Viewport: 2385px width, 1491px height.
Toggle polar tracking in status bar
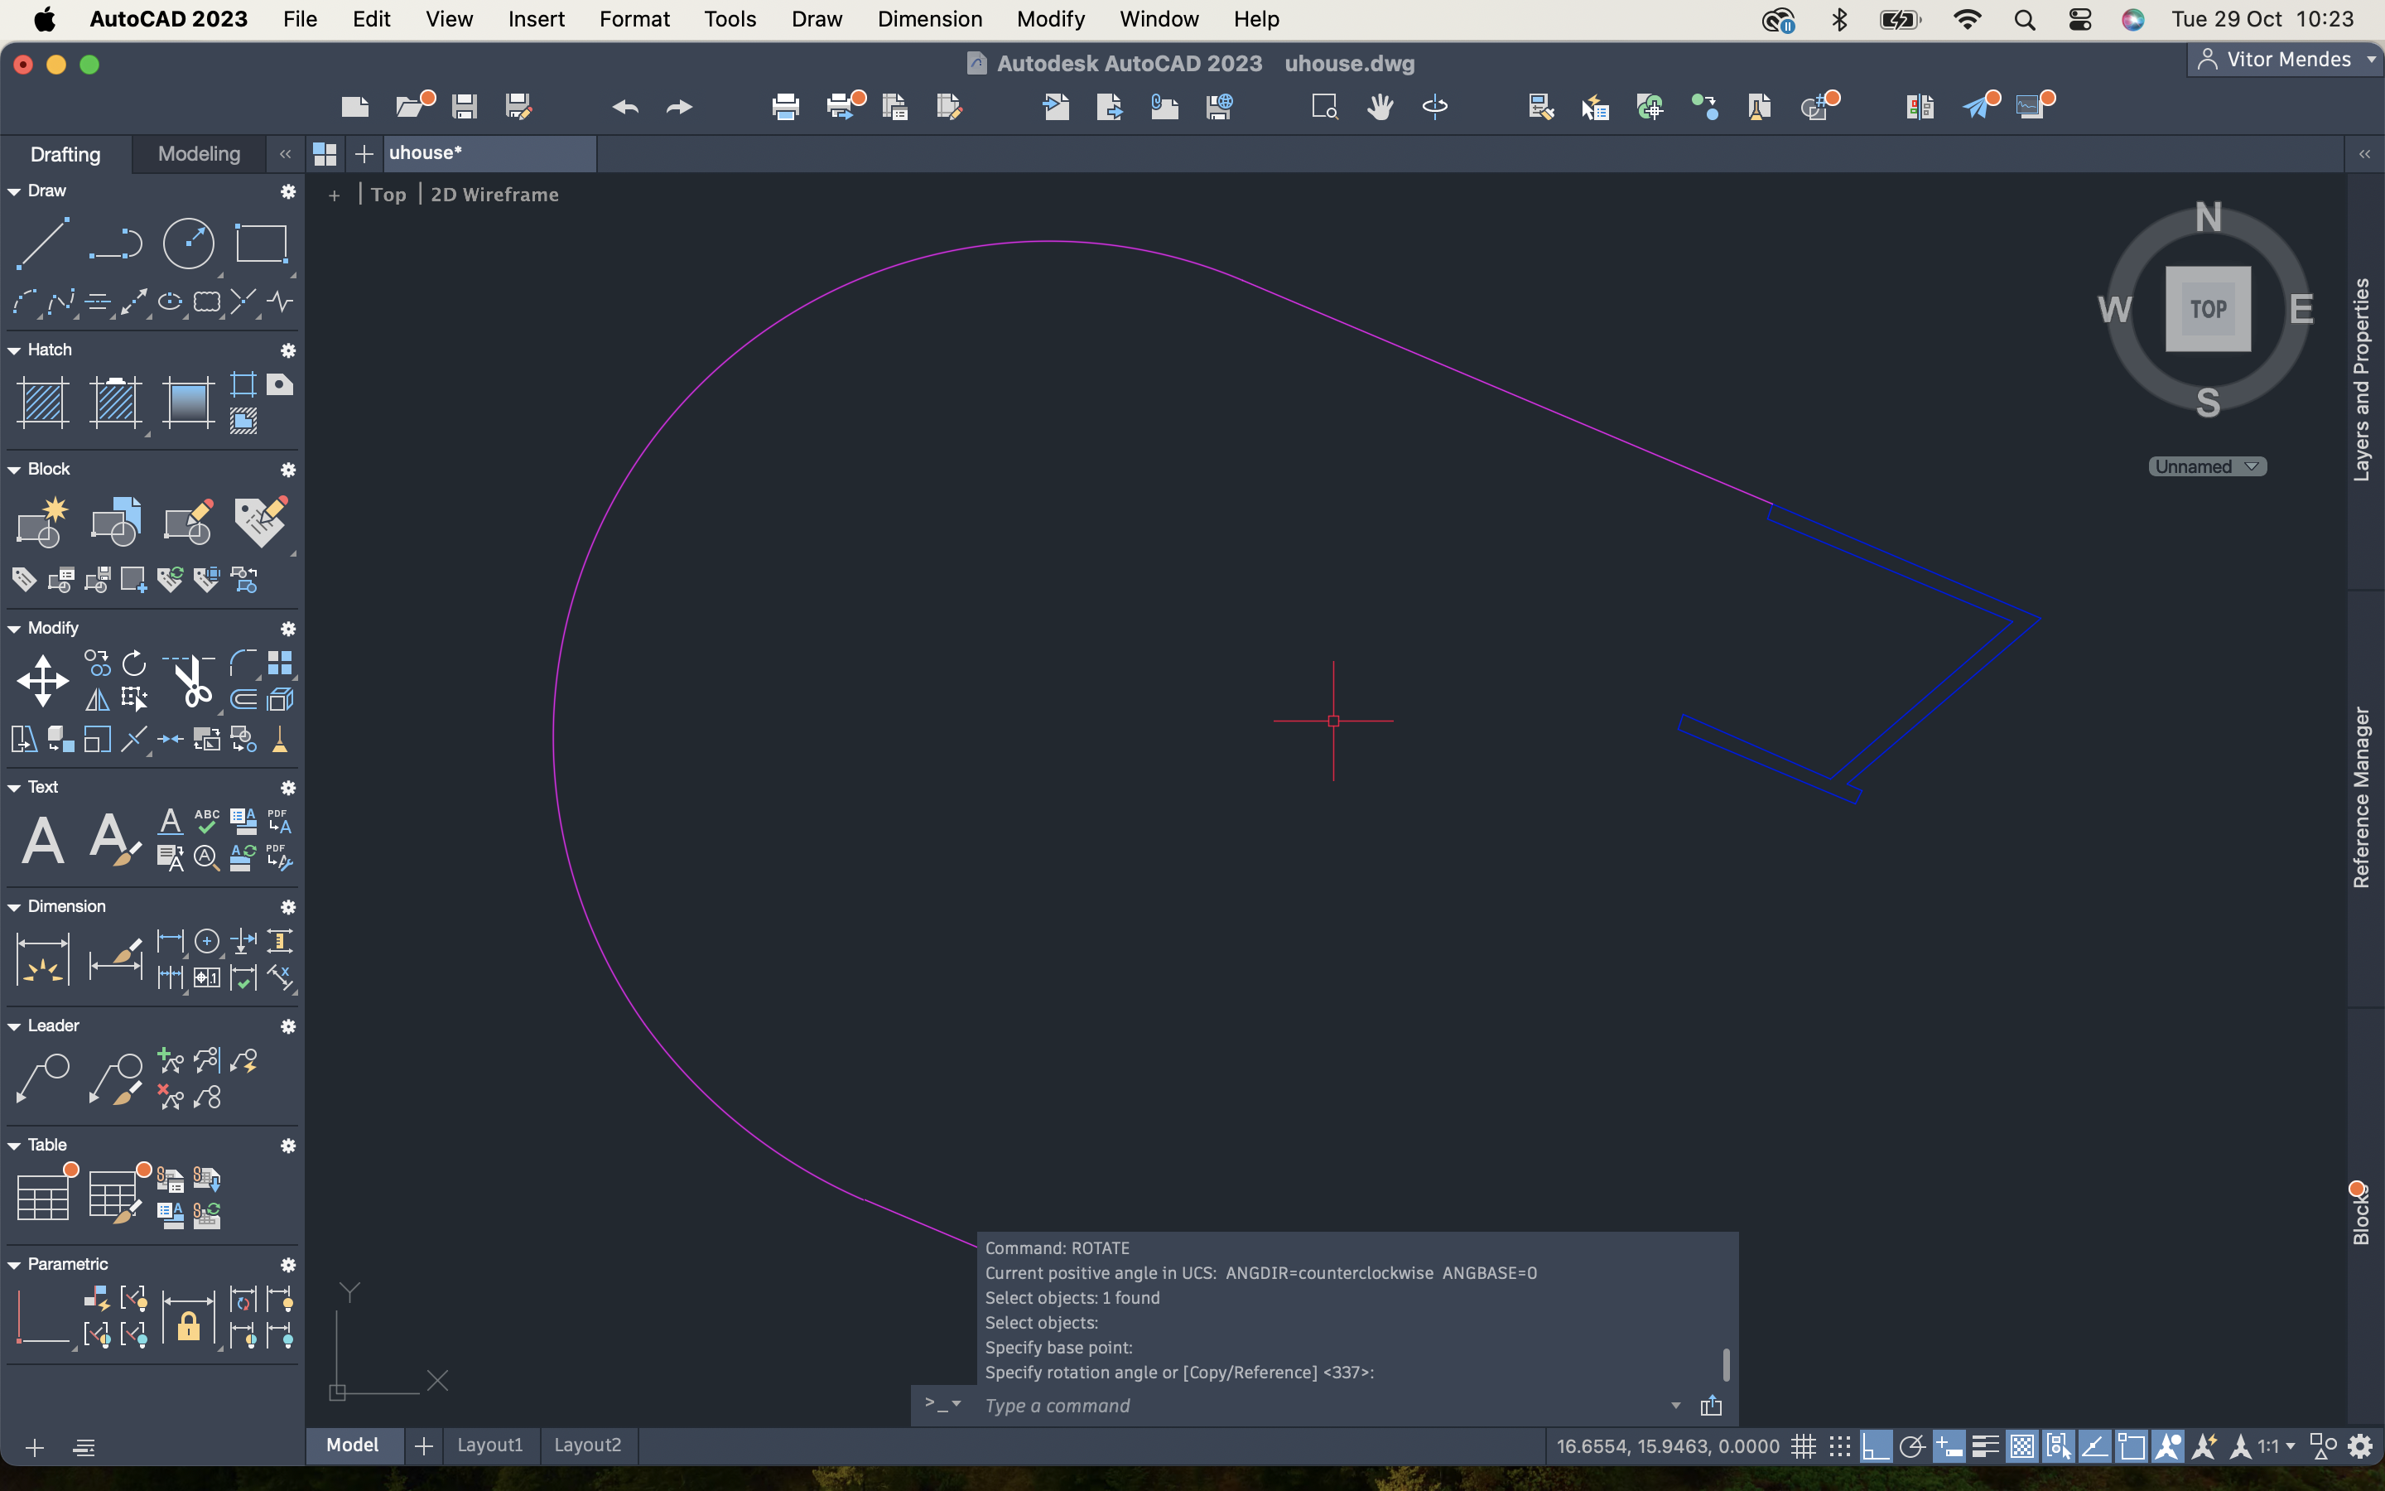point(1912,1446)
